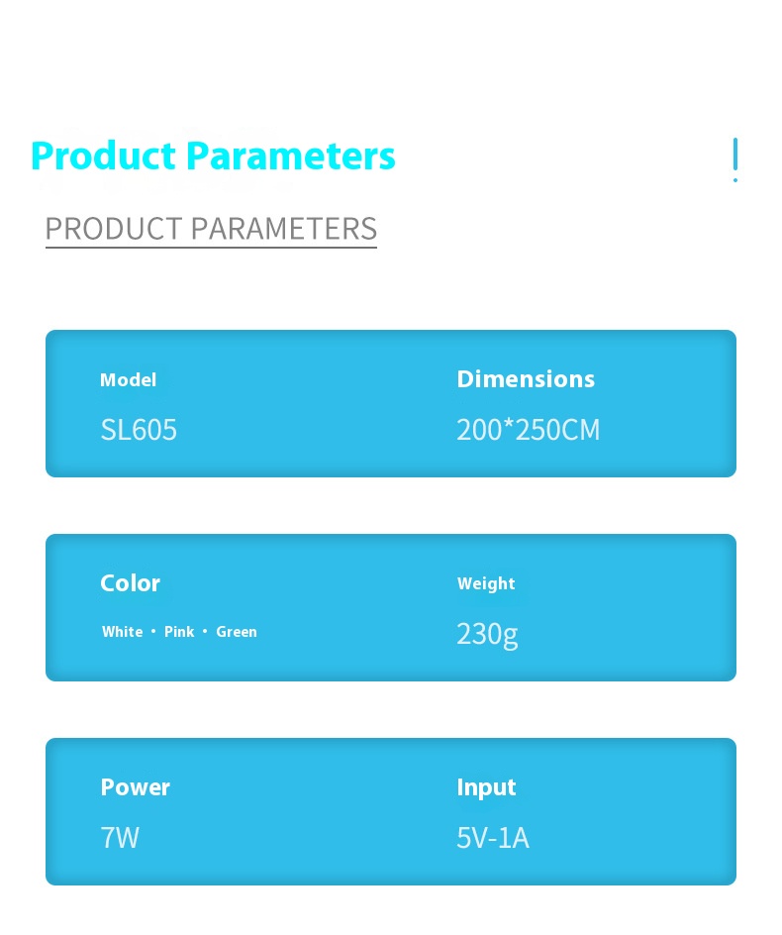Click the bullet between Pink and Green

point(205,631)
